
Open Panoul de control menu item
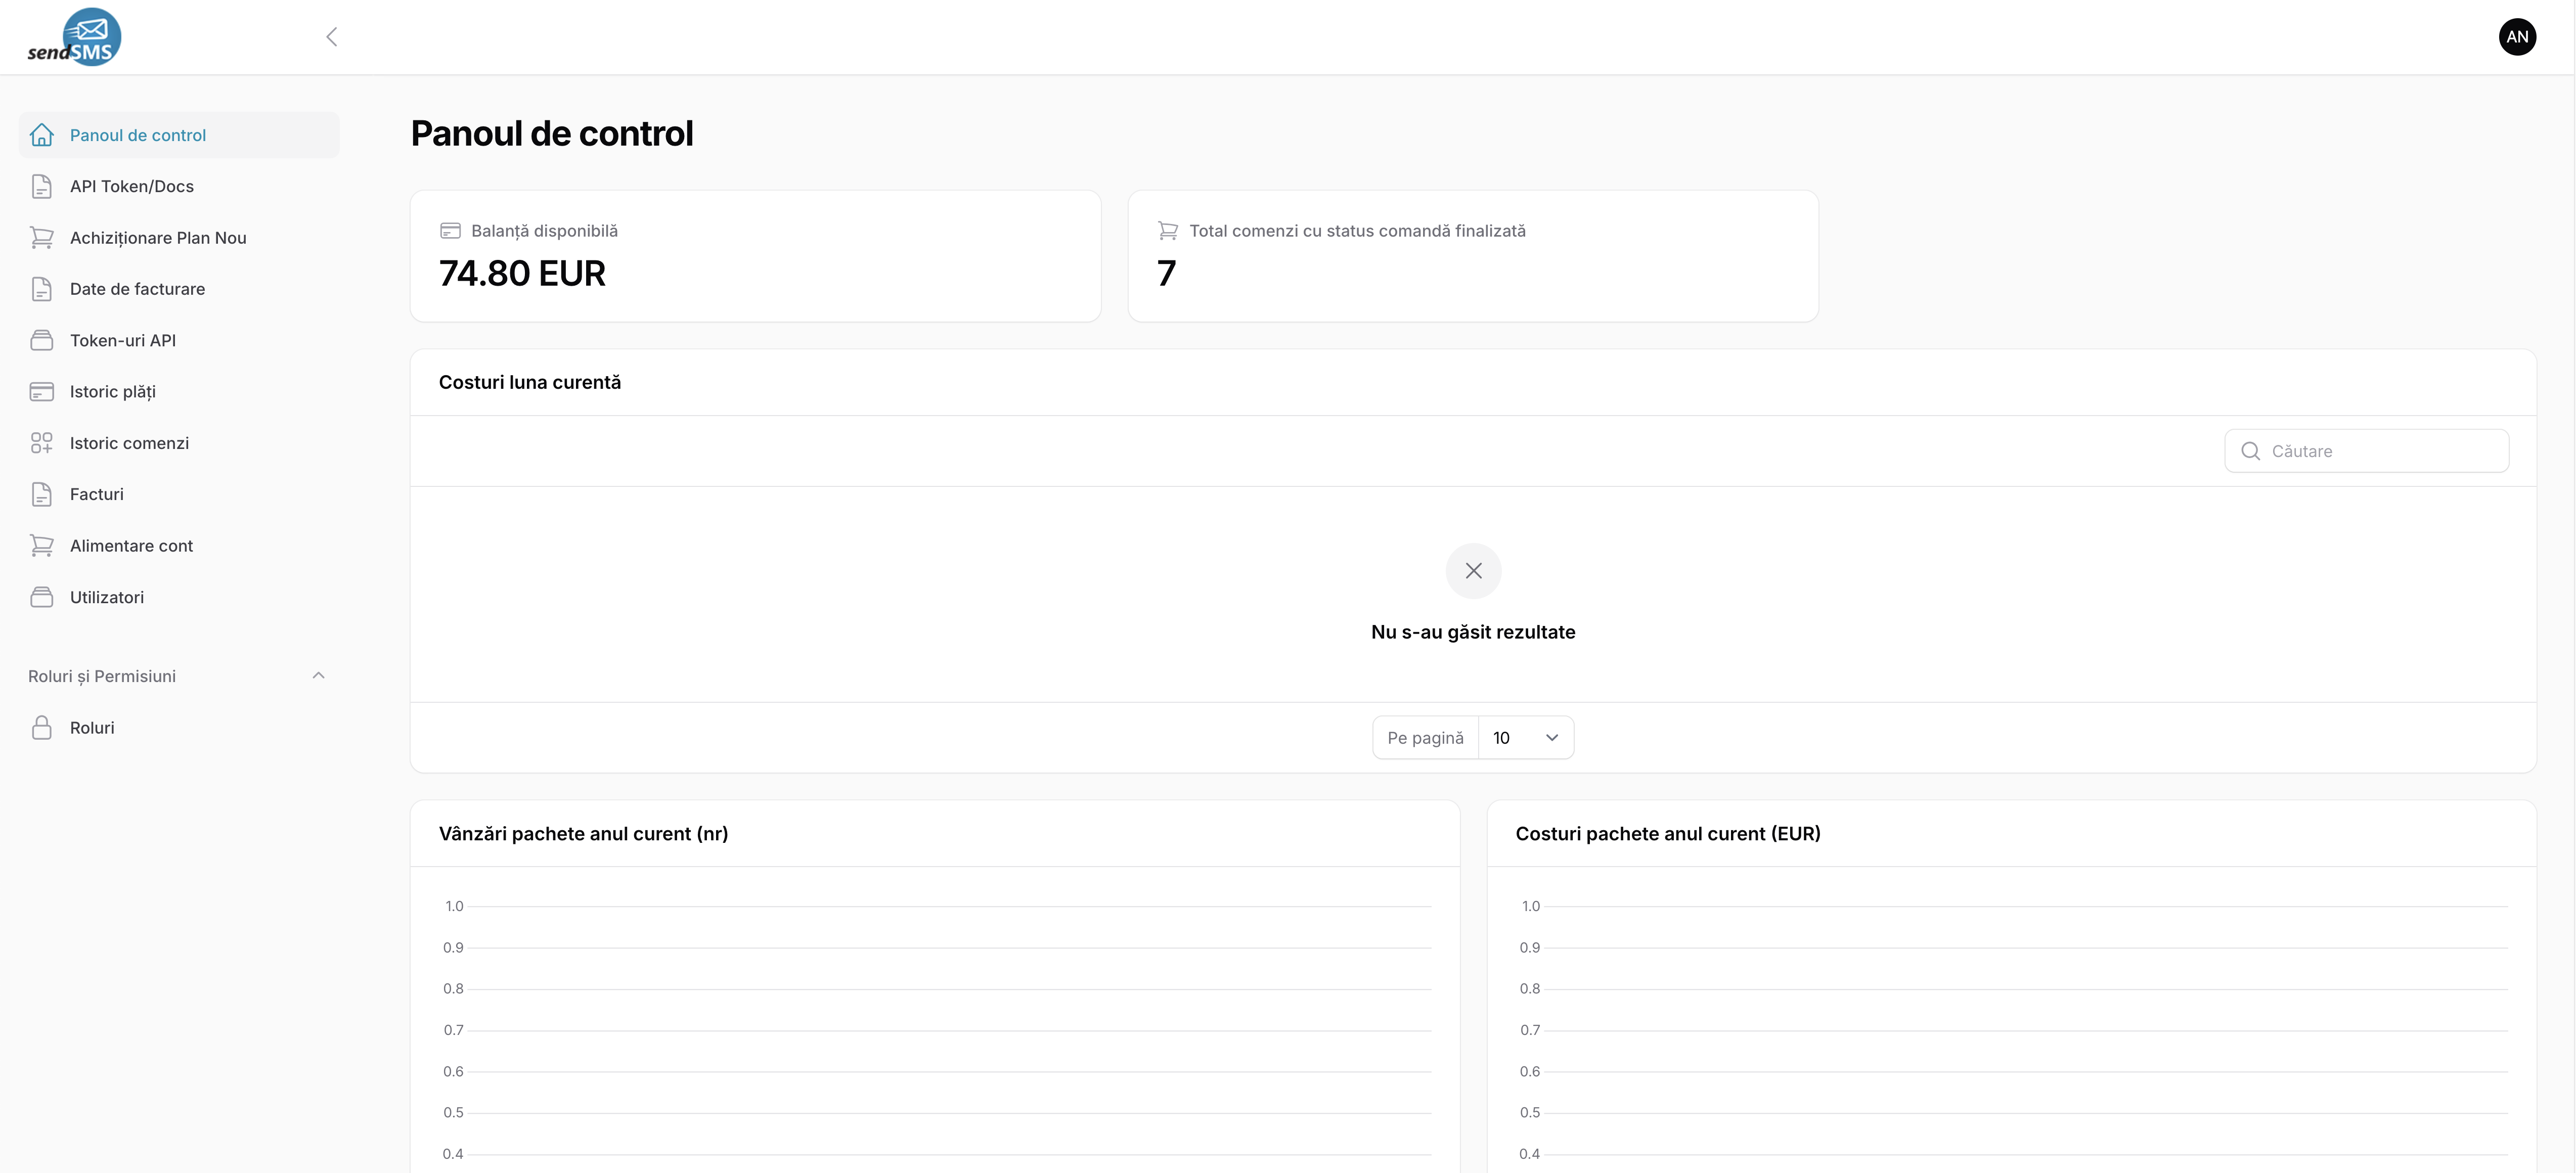point(179,135)
